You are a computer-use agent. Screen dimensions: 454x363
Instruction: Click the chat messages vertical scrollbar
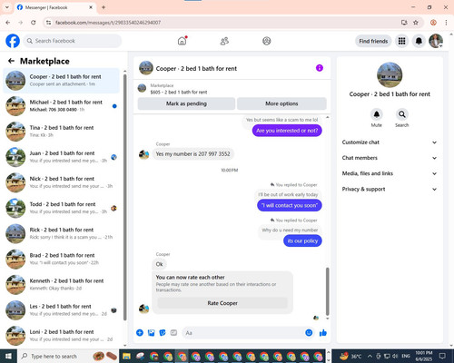point(327,291)
